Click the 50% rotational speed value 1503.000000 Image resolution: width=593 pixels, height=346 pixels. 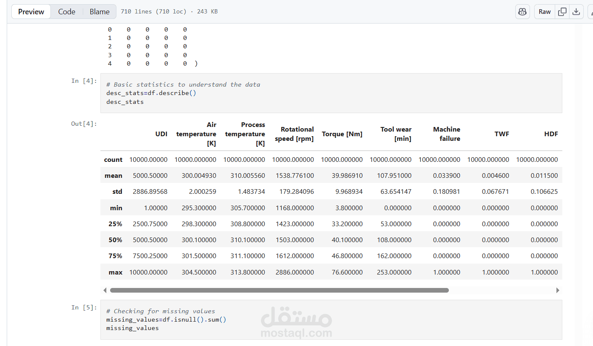click(x=295, y=240)
